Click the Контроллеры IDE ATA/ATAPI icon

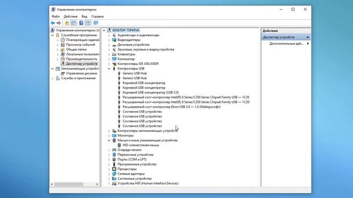[x=114, y=64]
